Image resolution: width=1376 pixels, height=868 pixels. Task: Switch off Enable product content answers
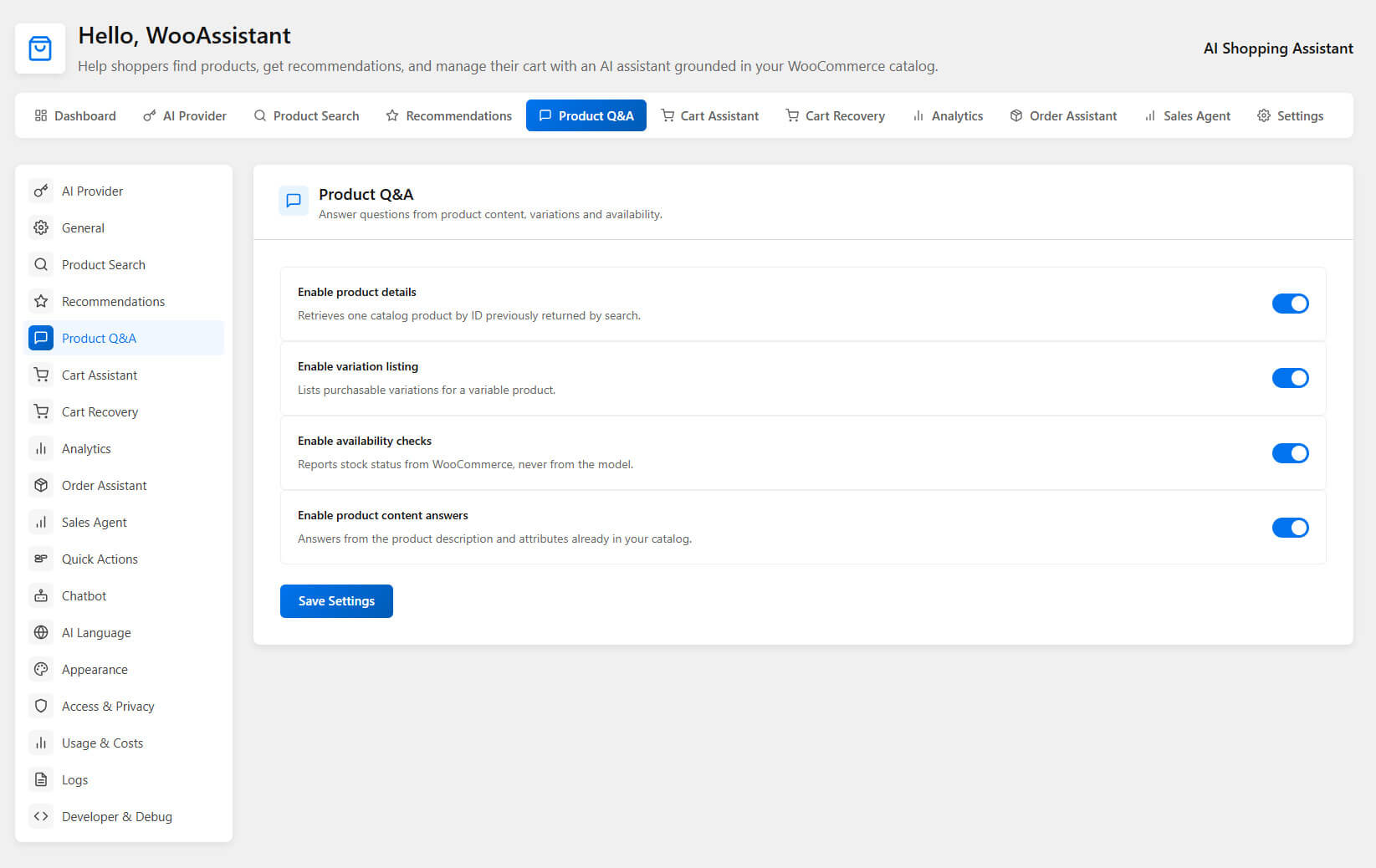pyautogui.click(x=1291, y=528)
